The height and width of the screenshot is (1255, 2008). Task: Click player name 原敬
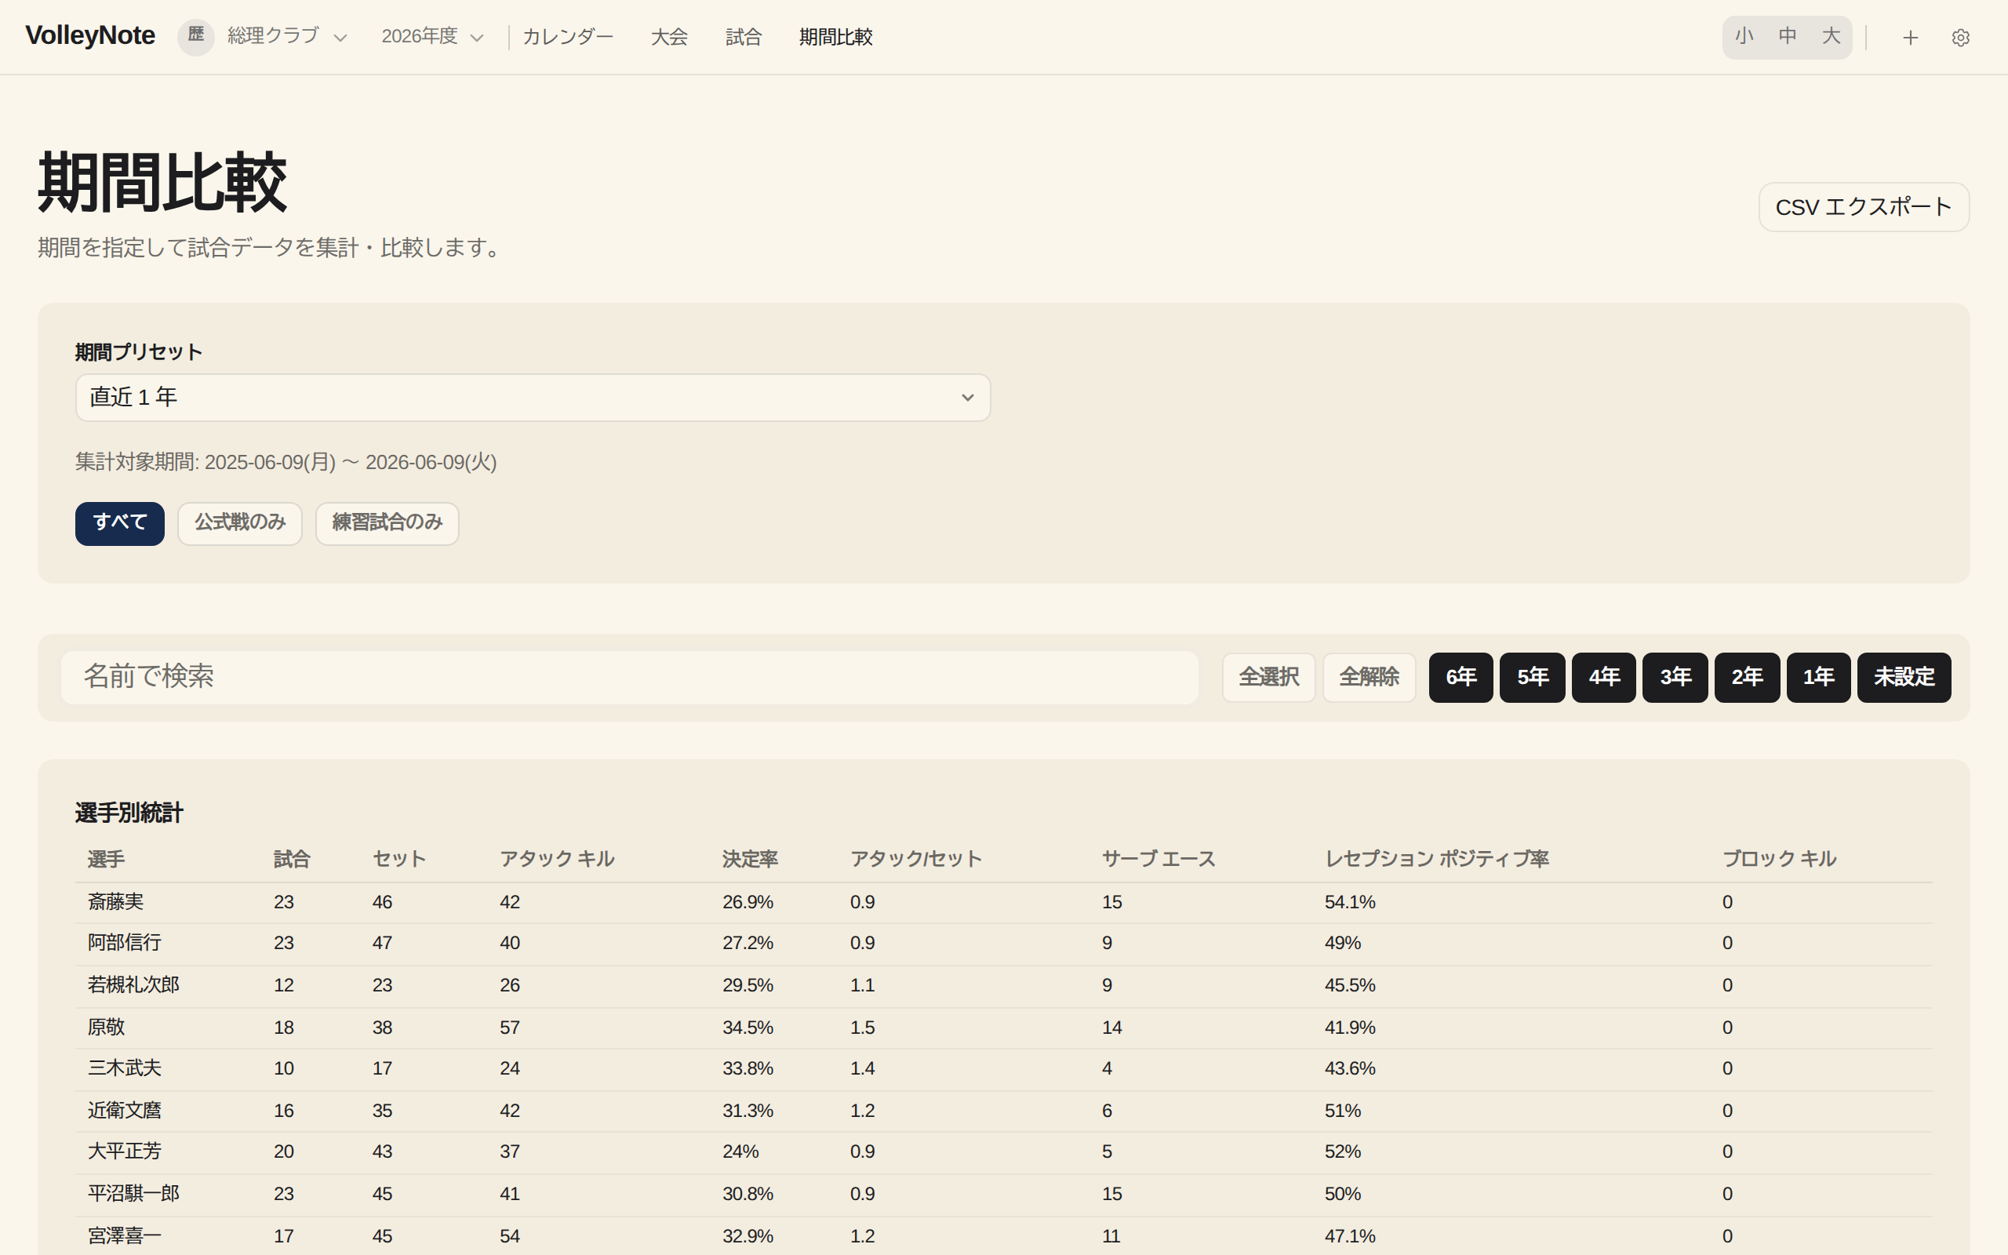coord(106,1028)
